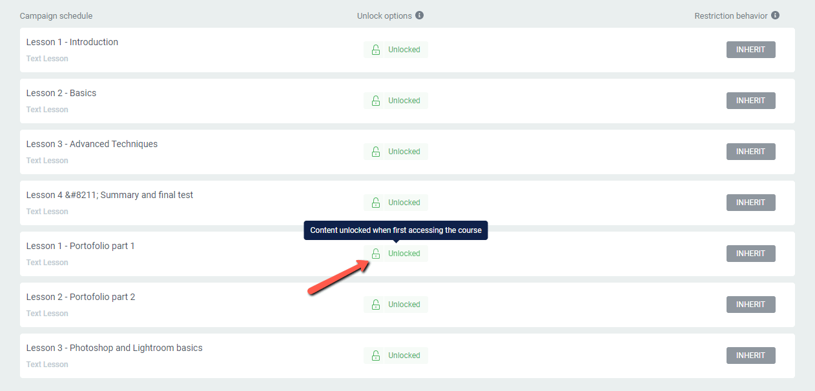Select the 'Lesson 1 - Introduction' title
This screenshot has width=815, height=391.
coord(72,42)
